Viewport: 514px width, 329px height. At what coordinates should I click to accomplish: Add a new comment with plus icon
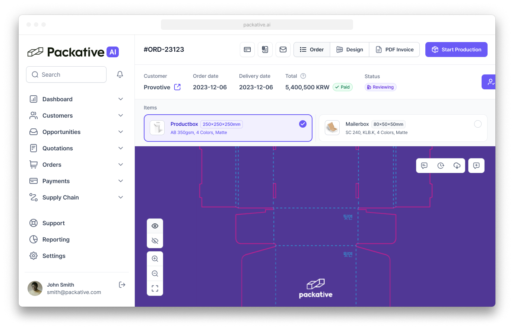coord(476,166)
